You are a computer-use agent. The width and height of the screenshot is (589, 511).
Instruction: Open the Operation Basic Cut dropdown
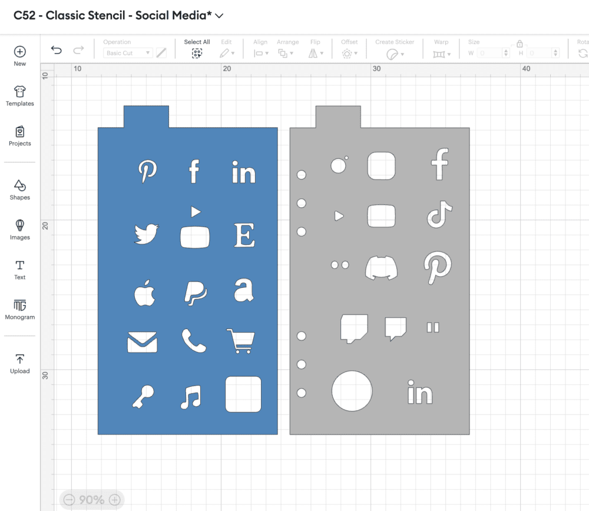click(x=128, y=53)
